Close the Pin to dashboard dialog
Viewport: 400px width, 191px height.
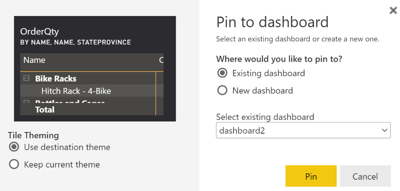tap(393, 11)
